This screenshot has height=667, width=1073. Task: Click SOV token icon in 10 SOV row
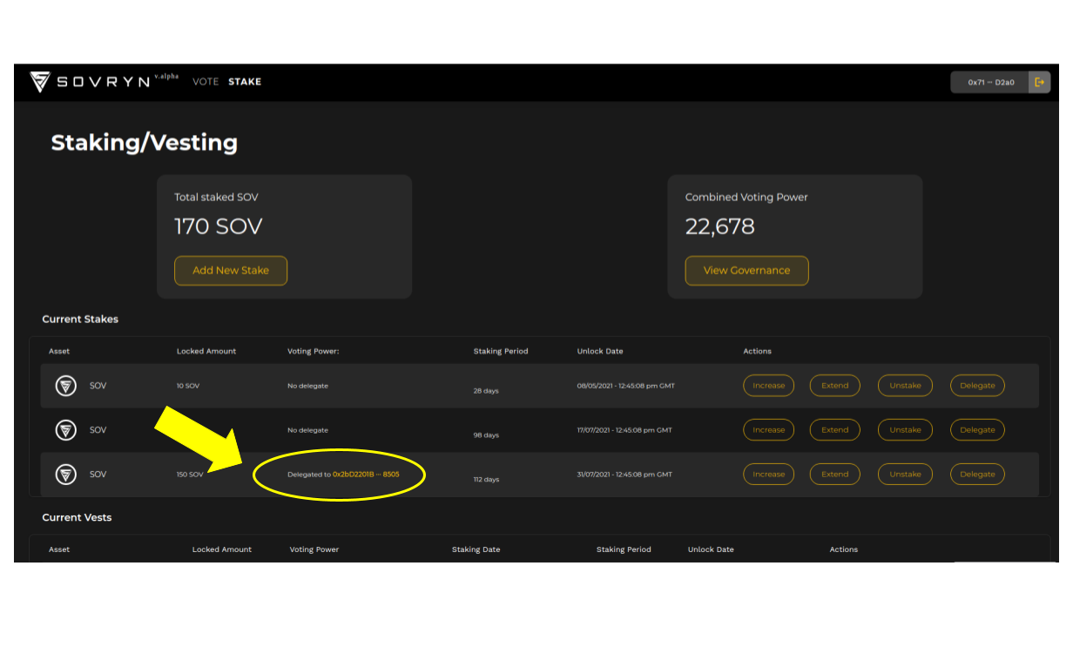[x=66, y=386]
